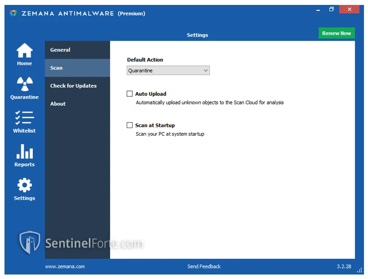Click the green Renew Now button
368x279 pixels.
337,33
